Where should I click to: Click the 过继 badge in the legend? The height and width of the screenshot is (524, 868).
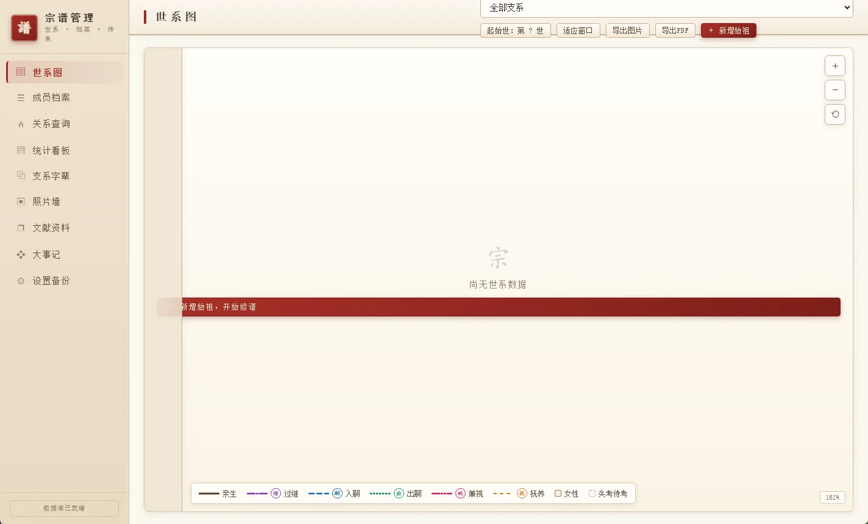pyautogui.click(x=276, y=494)
